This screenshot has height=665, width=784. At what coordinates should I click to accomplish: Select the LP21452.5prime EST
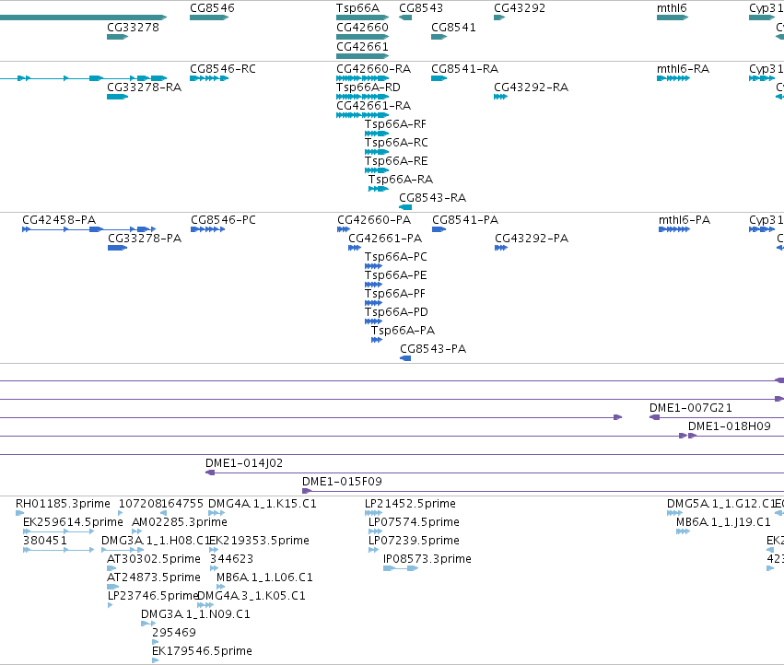coord(373,513)
